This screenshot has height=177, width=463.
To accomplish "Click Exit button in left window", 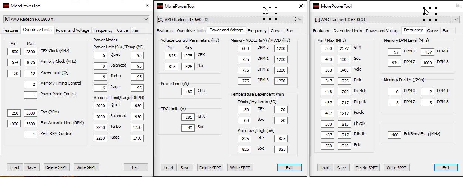I will point(136,167).
